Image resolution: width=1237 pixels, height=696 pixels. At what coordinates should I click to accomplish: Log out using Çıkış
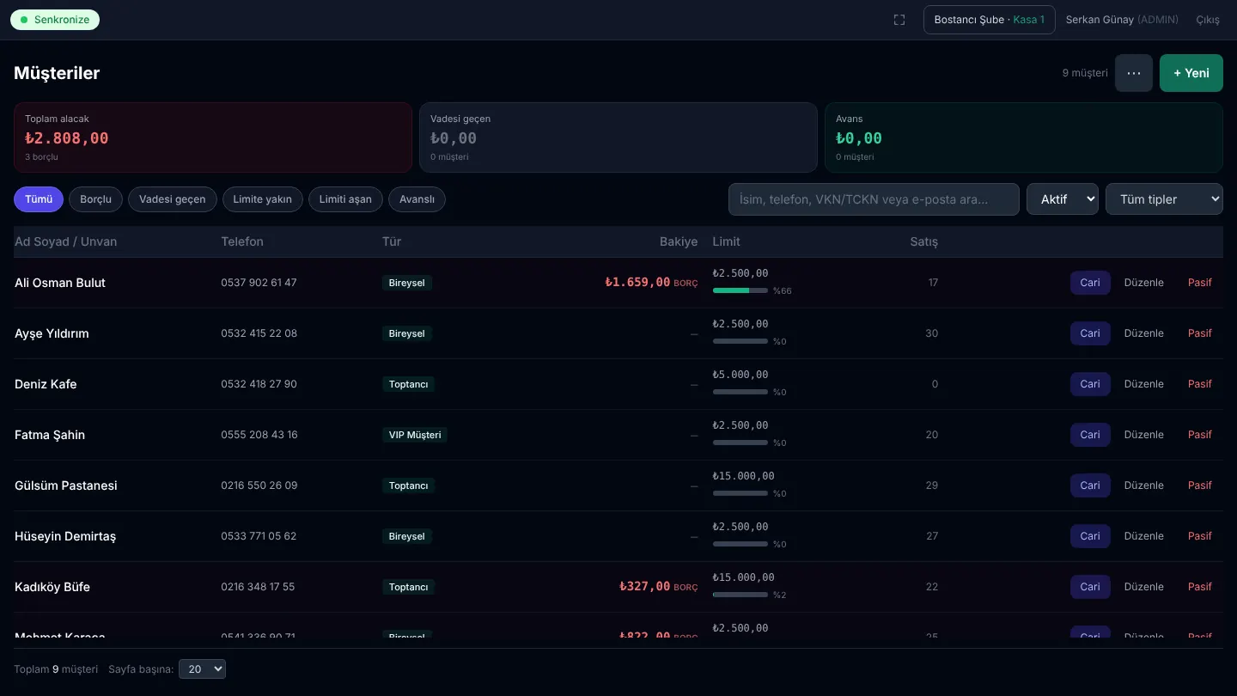[1208, 20]
